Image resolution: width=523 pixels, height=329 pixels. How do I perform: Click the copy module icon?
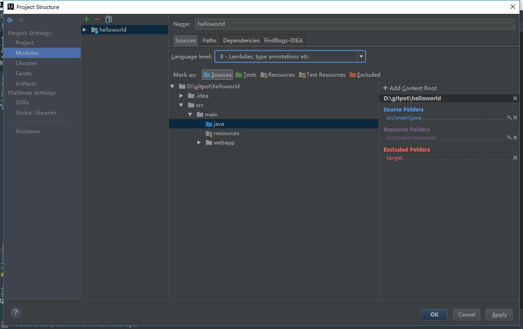(x=109, y=19)
